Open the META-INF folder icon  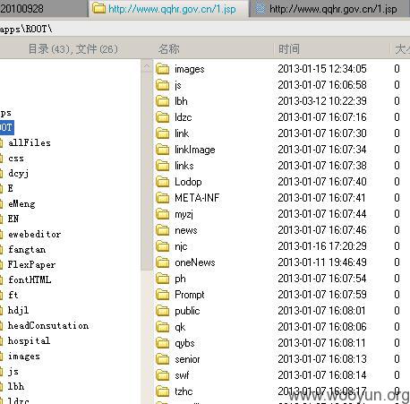click(x=163, y=198)
